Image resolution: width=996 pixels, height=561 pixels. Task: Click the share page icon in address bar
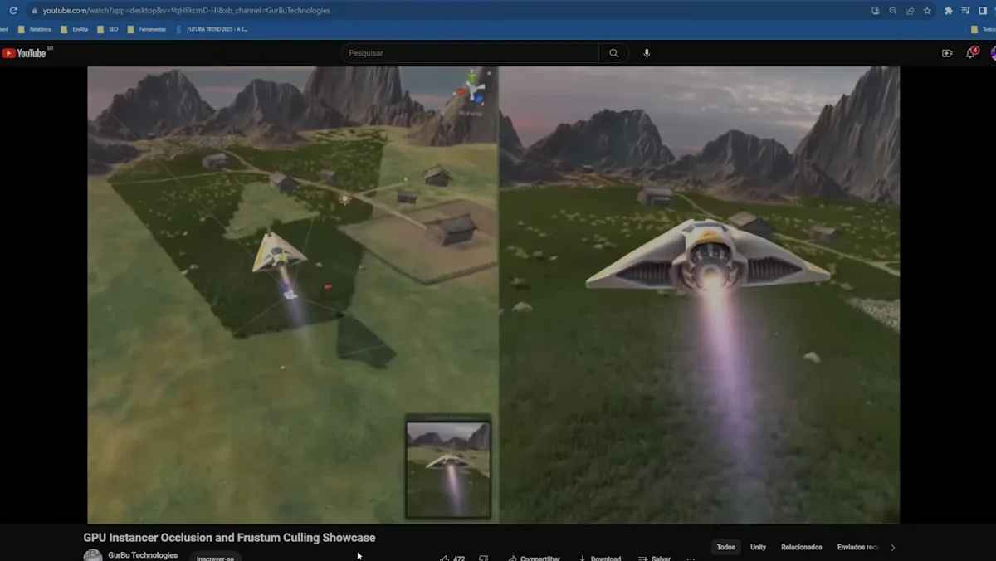[x=910, y=11]
